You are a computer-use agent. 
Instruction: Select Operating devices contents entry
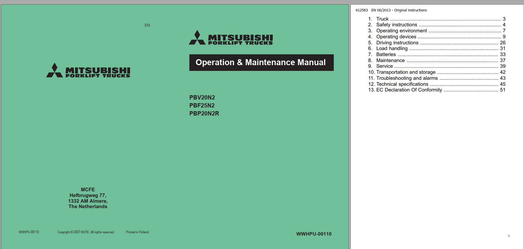(x=437, y=37)
